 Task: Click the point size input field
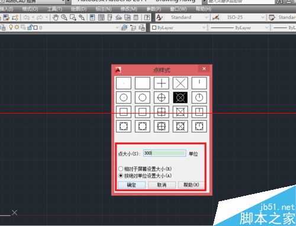pos(165,153)
